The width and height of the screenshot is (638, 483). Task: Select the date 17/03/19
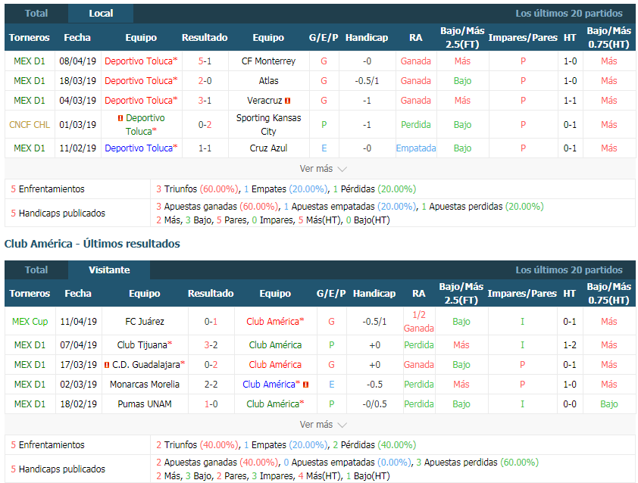(x=79, y=365)
